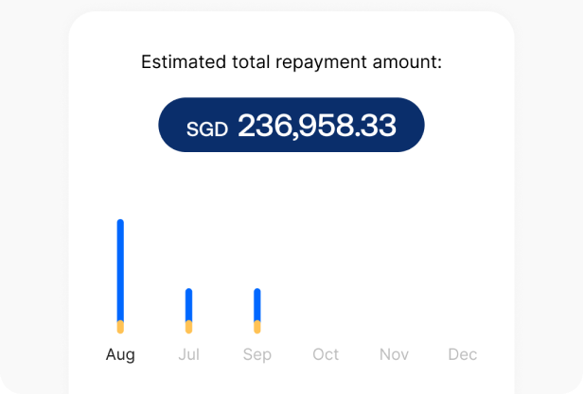Choose the Sep month label
The width and height of the screenshot is (584, 394).
pos(257,355)
